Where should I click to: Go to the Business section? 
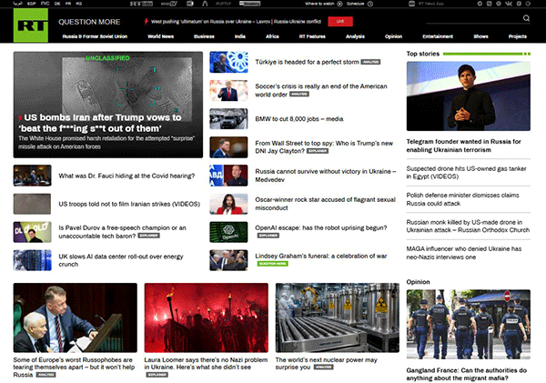204,36
